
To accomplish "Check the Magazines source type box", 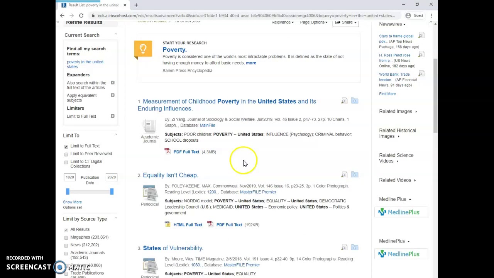I will tap(66, 237).
